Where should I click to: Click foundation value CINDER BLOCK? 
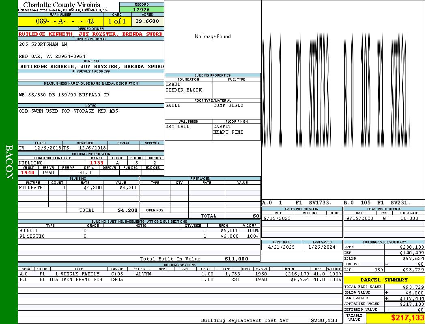coord(184,90)
